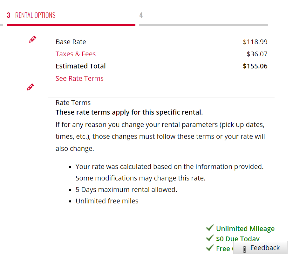Open the Taxes & Fees breakdown link

(x=76, y=54)
